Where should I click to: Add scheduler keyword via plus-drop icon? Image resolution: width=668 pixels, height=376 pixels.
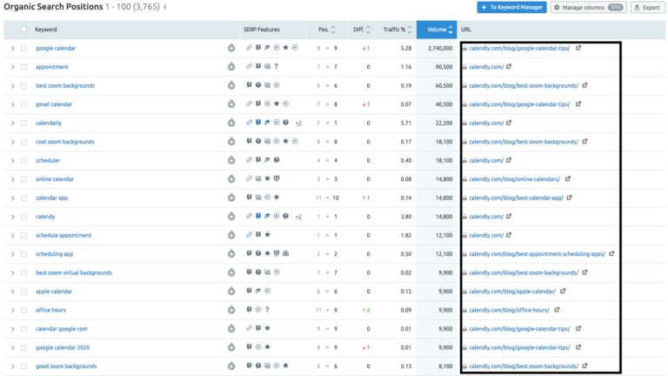pos(231,160)
